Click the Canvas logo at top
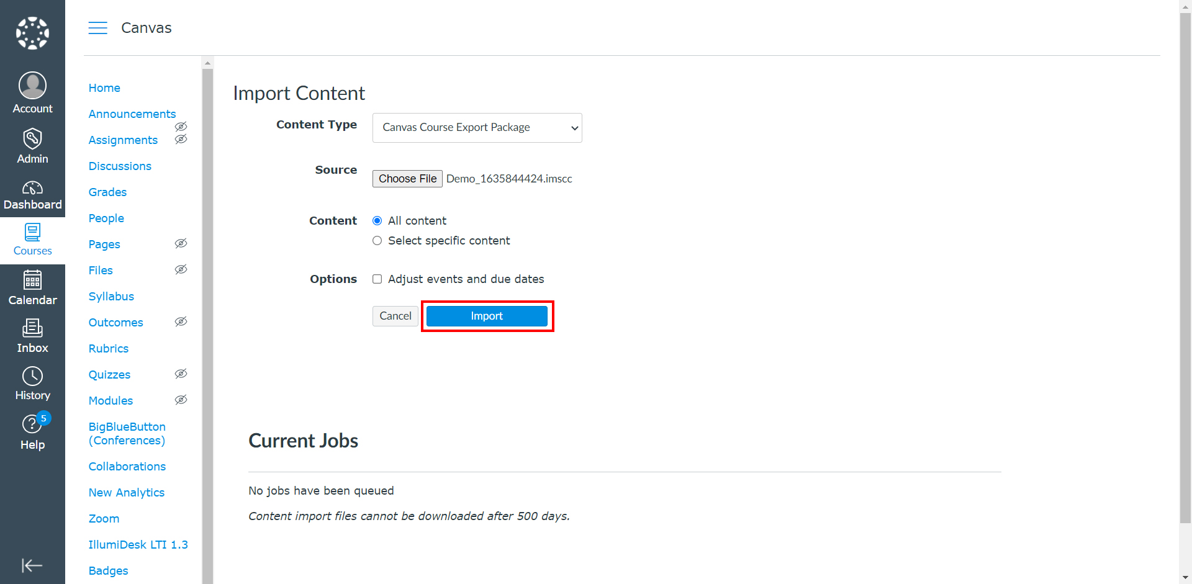 pyautogui.click(x=32, y=33)
